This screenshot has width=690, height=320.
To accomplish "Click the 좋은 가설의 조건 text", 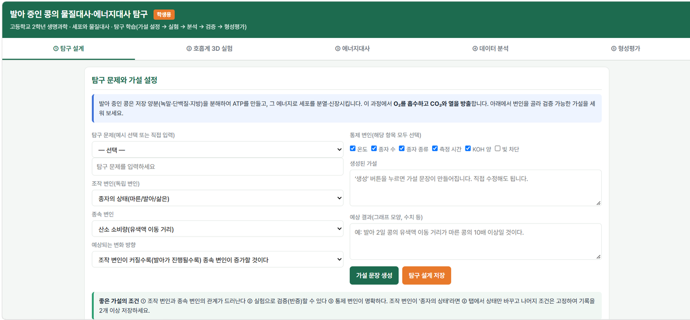I will point(119,300).
